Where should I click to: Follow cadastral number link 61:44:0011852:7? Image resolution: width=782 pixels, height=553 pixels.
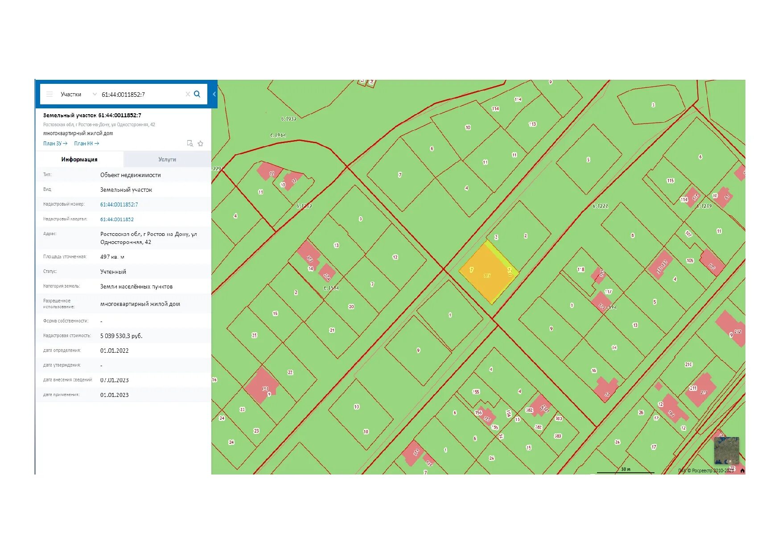(119, 205)
